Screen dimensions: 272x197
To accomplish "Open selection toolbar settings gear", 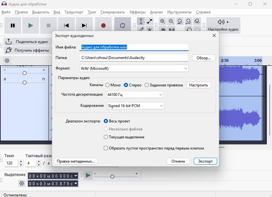I will click(22, 183).
